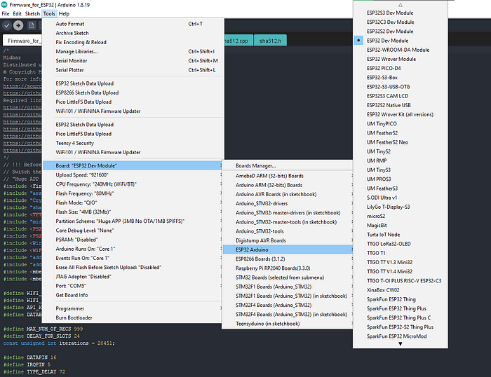Choose Auto Format from Tools menu
This screenshot has width=491, height=377.
point(133,24)
